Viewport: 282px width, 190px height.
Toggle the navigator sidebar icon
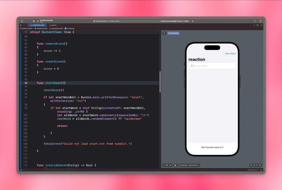(22, 21)
